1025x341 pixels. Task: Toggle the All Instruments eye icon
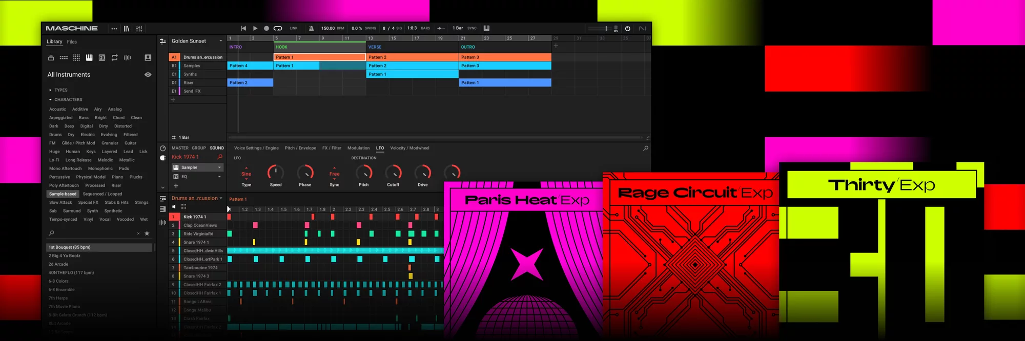coord(148,75)
